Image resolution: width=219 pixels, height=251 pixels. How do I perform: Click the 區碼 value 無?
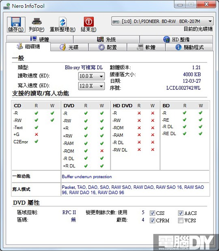pos(73,220)
